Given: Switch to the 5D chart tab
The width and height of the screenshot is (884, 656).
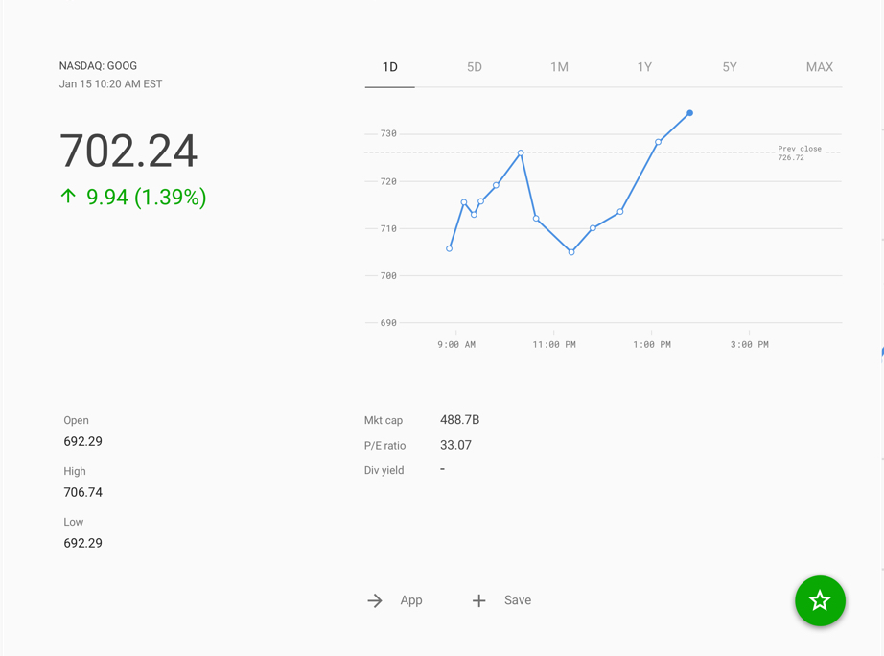Looking at the screenshot, I should (474, 67).
